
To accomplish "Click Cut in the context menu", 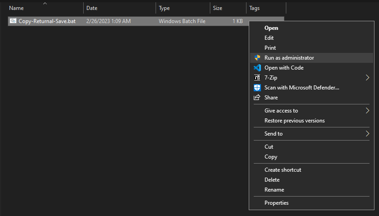I will click(x=269, y=147).
